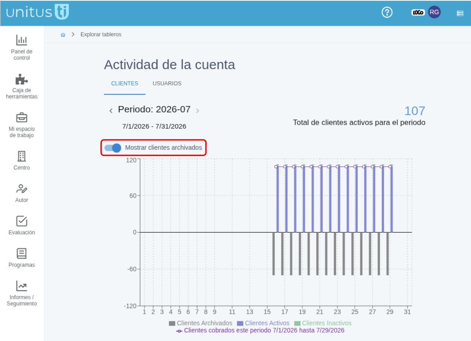Click the help question mark icon
Image resolution: width=471 pixels, height=341 pixels.
[x=387, y=12]
